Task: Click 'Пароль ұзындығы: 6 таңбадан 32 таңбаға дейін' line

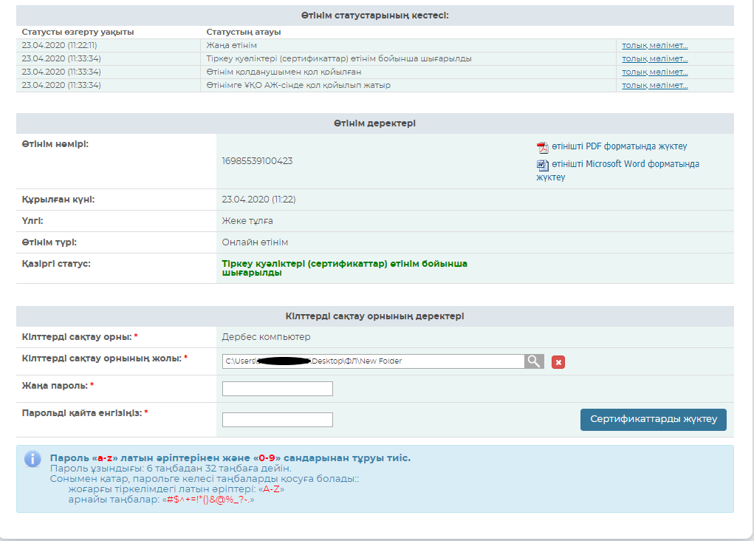Action: click(x=171, y=469)
